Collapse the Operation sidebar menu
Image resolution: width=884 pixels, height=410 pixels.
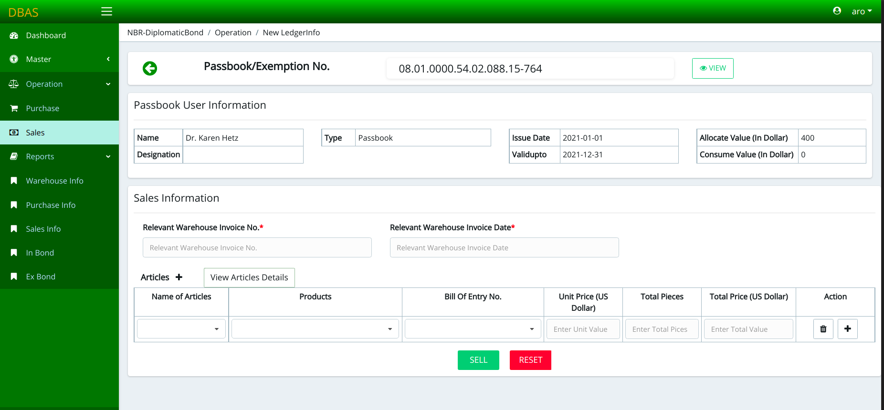(x=59, y=84)
